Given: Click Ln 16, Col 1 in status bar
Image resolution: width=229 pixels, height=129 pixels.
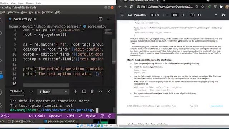Looking at the screenshot, I should [37, 116].
